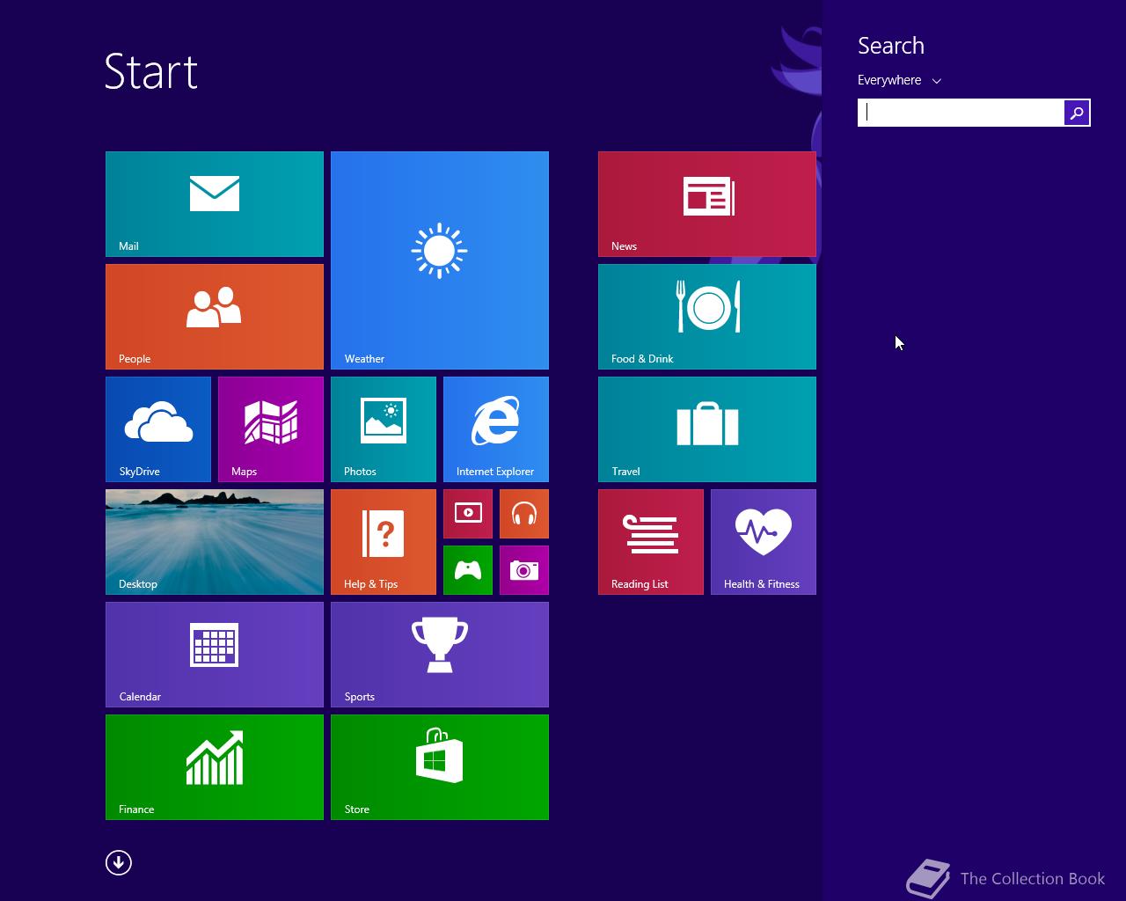This screenshot has height=901, width=1126.
Task: Open the Health & Fitness tile
Action: tap(764, 542)
